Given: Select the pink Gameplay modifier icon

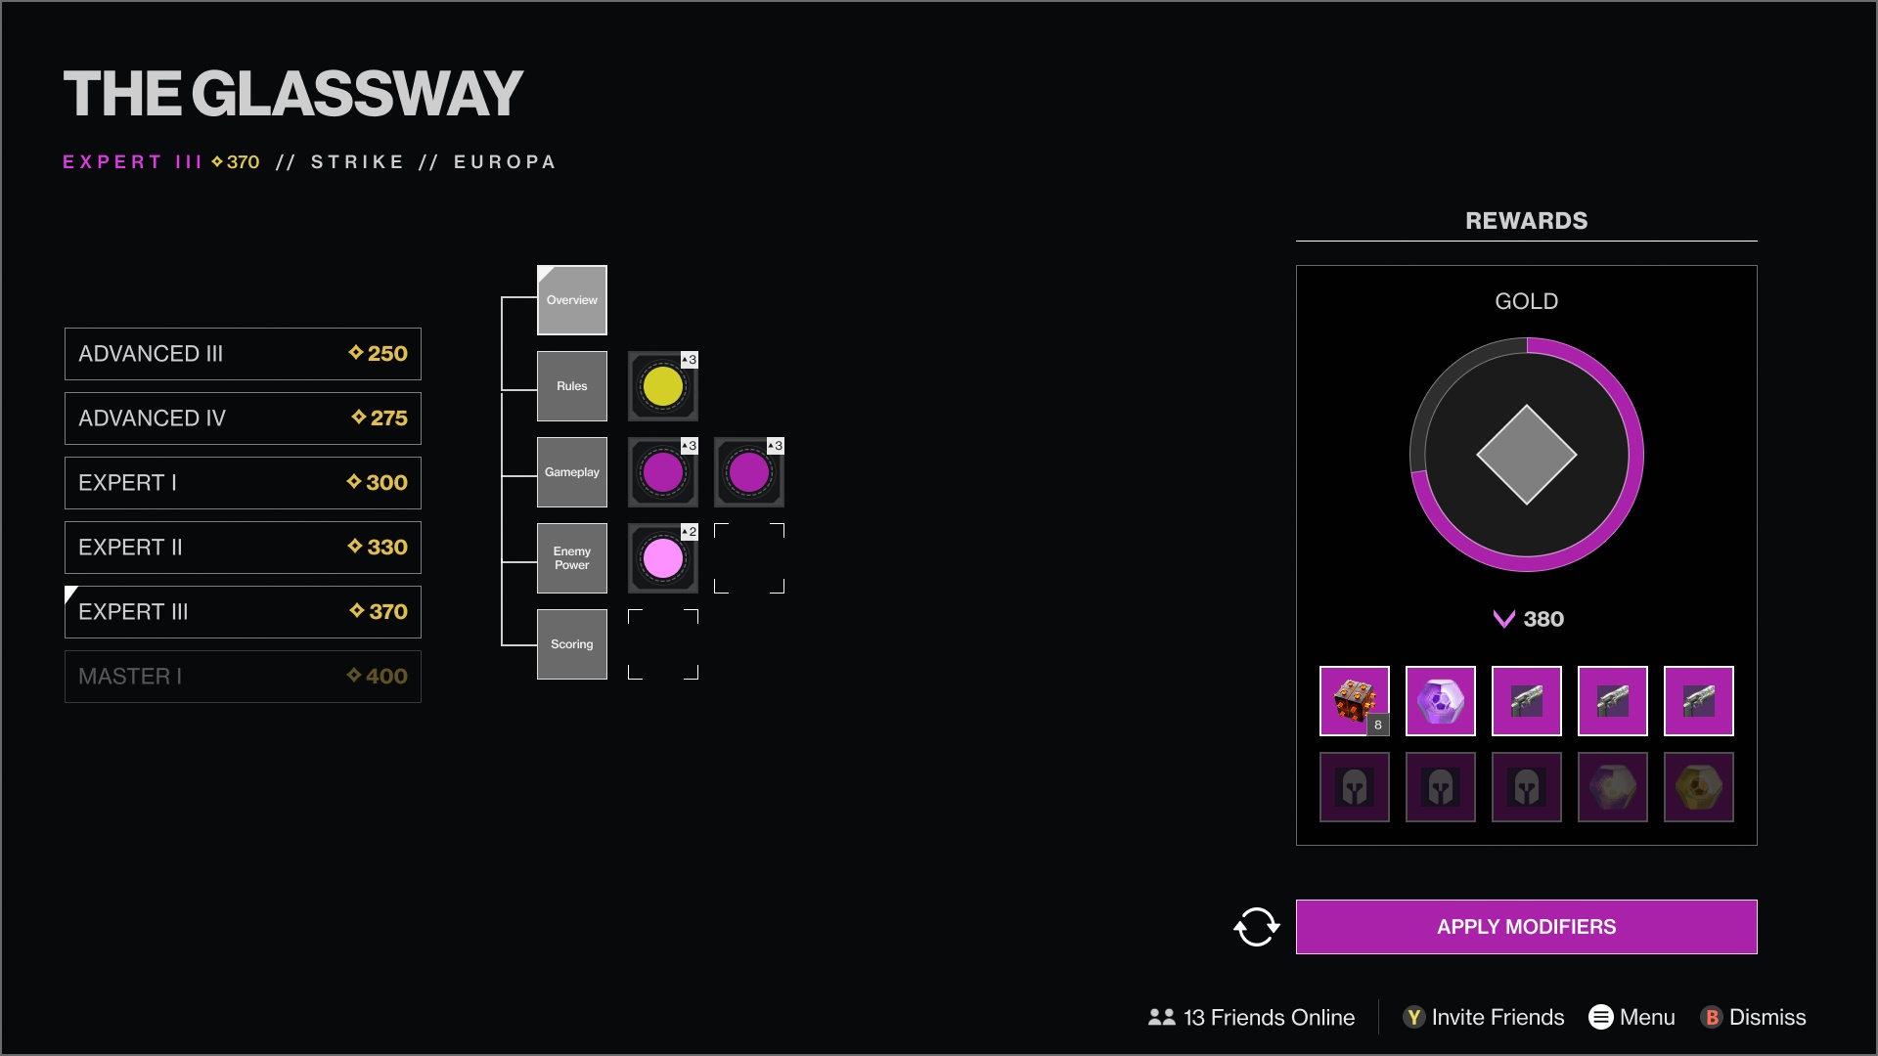Looking at the screenshot, I should (661, 472).
